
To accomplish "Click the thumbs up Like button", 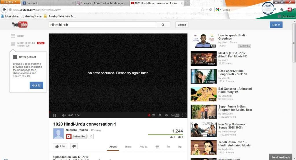I will 60,146.
